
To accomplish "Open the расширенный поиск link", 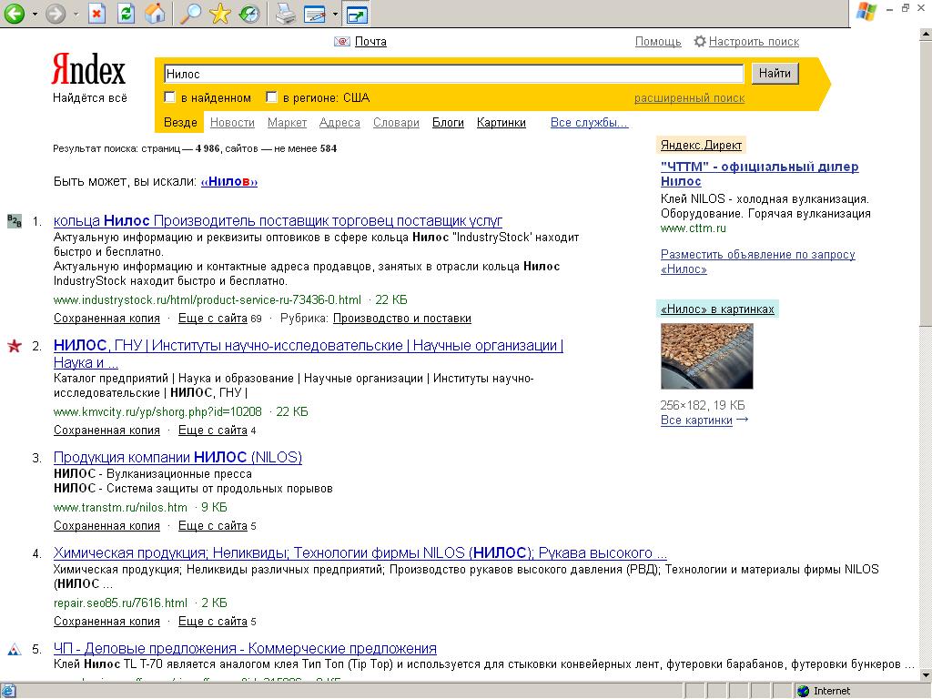I will [690, 98].
